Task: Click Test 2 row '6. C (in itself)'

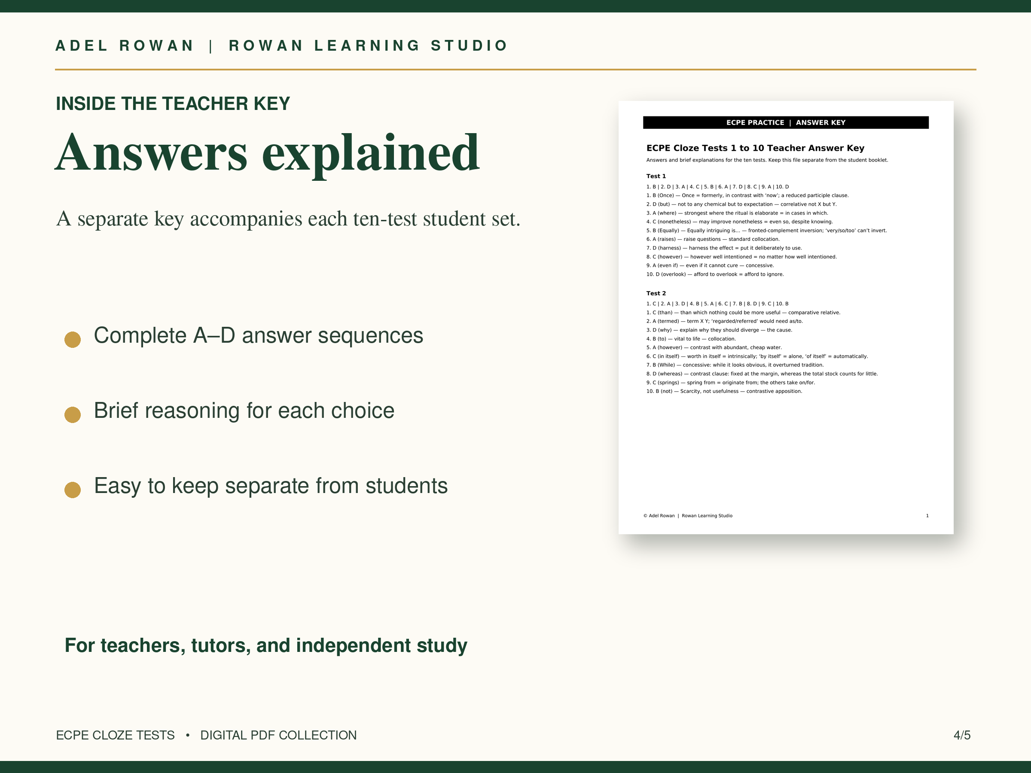Action: click(x=757, y=356)
